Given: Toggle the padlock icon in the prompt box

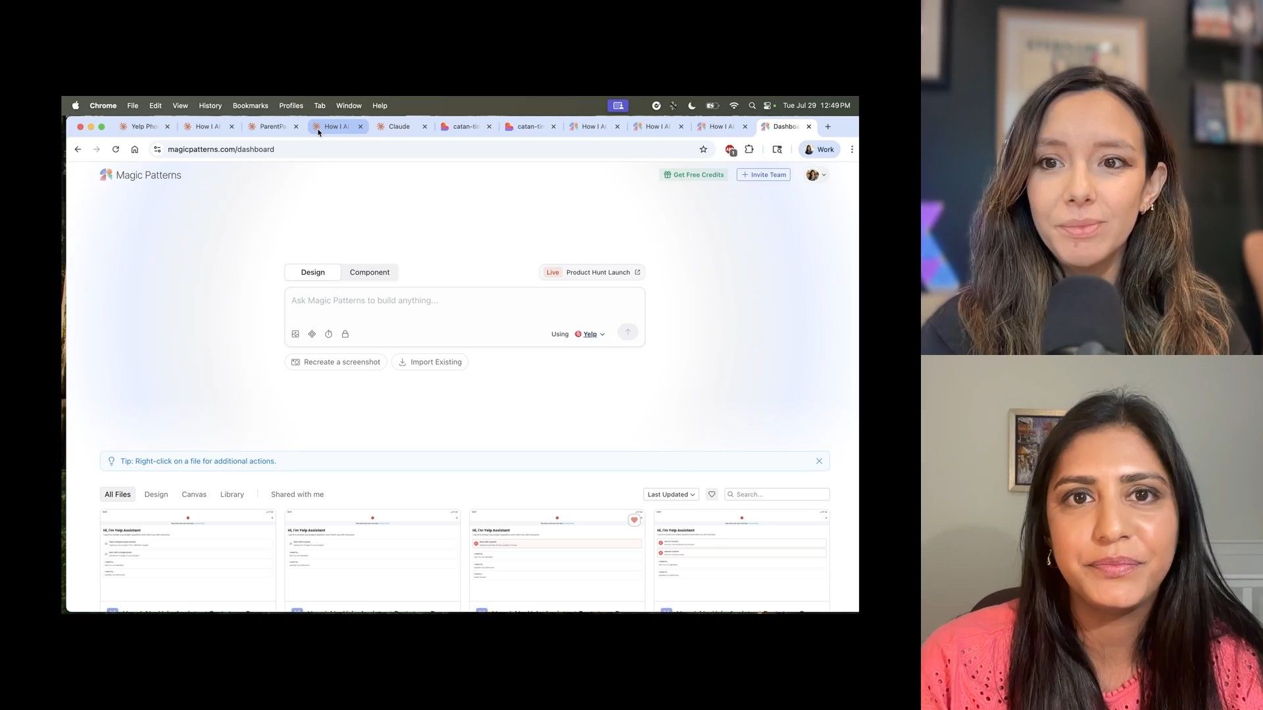Looking at the screenshot, I should pos(345,334).
